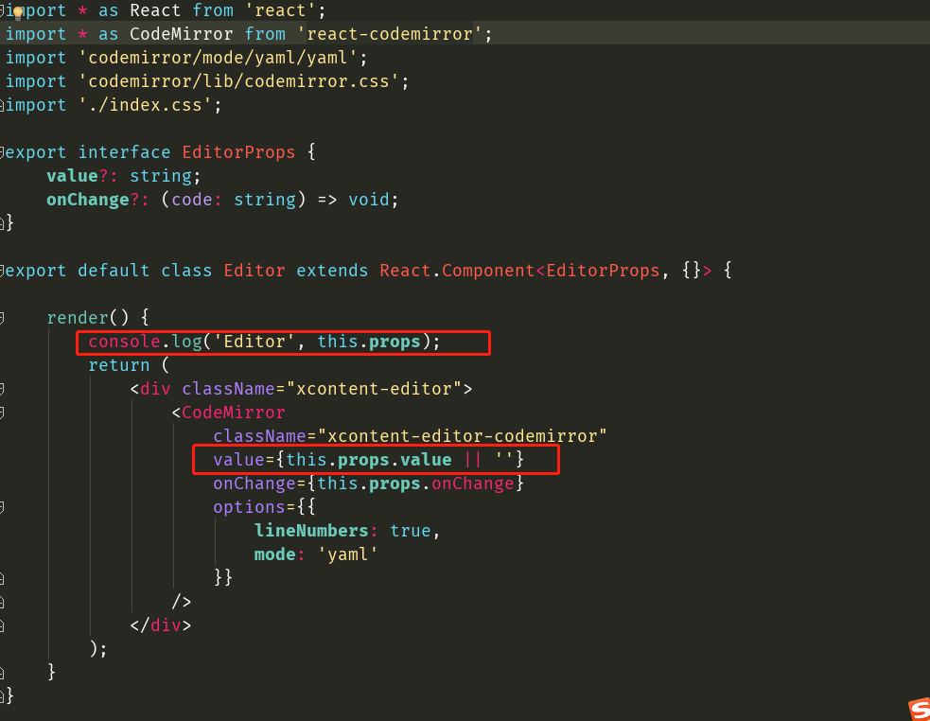Screen dimensions: 930x721
Task: Click the Sogou input method icon
Action: 919,710
